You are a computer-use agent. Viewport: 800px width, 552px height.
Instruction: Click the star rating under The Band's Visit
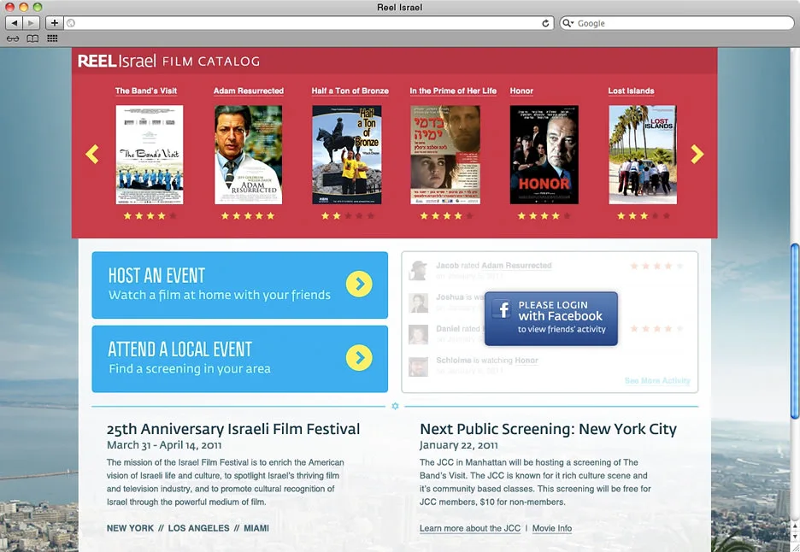click(150, 216)
